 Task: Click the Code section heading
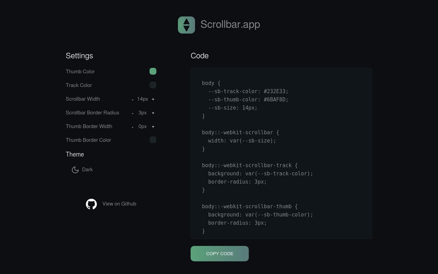coord(199,55)
